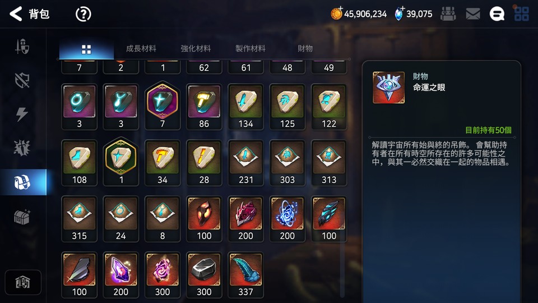Select the hexagon rune stone with count 7

[163, 105]
